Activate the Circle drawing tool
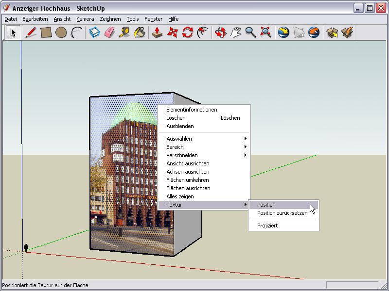Image resolution: width=389 pixels, height=291 pixels. [x=61, y=32]
